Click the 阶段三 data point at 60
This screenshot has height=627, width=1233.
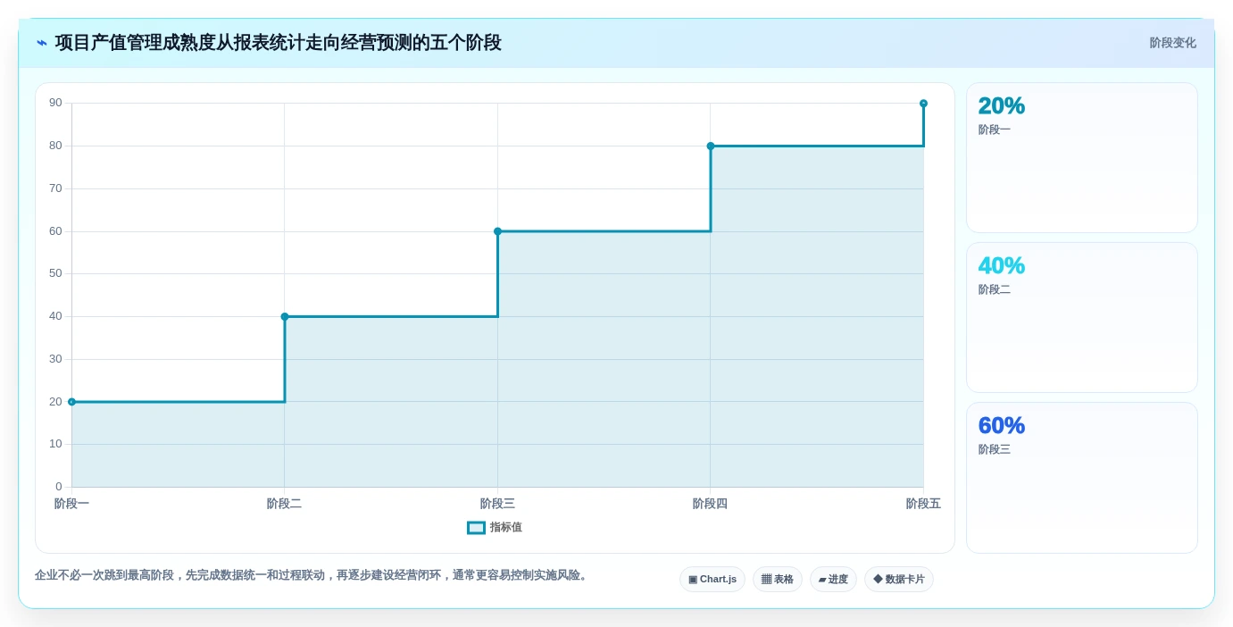point(497,231)
